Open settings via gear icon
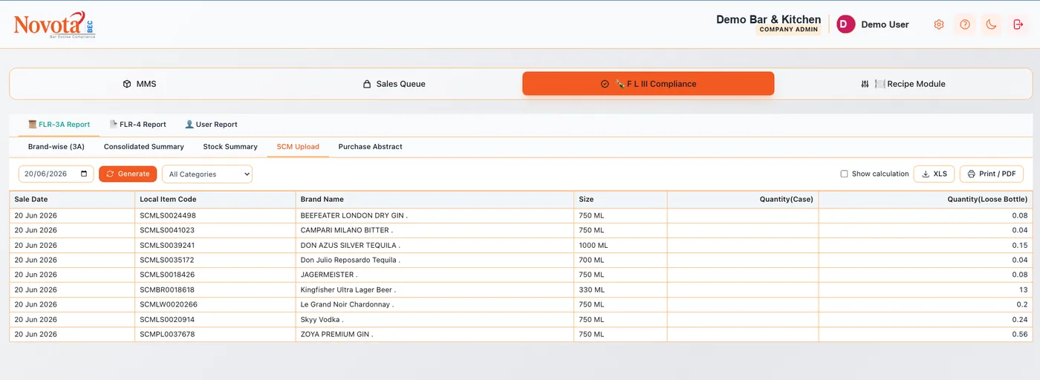Viewport: 1040px width, 380px height. 939,24
